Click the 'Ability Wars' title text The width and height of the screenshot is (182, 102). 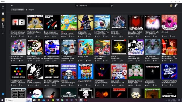(83, 56)
